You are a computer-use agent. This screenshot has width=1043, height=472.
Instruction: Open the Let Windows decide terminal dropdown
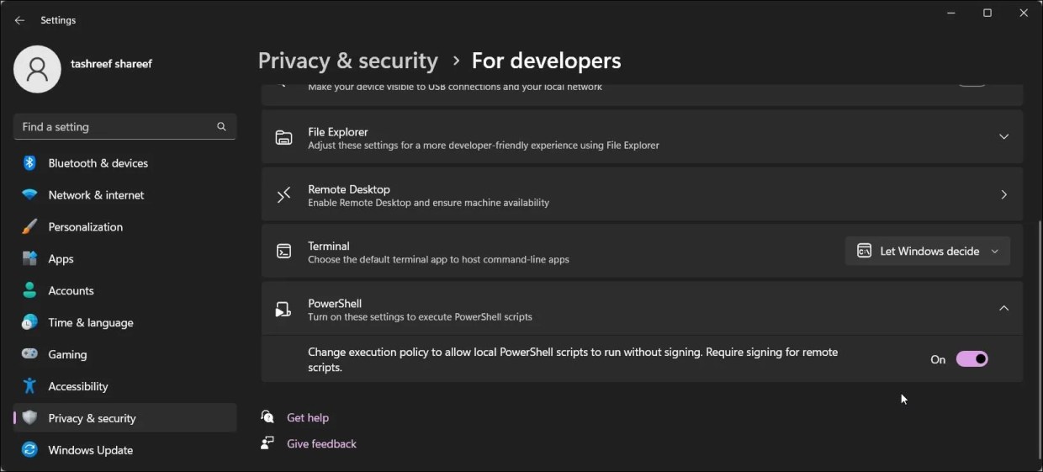coord(928,251)
